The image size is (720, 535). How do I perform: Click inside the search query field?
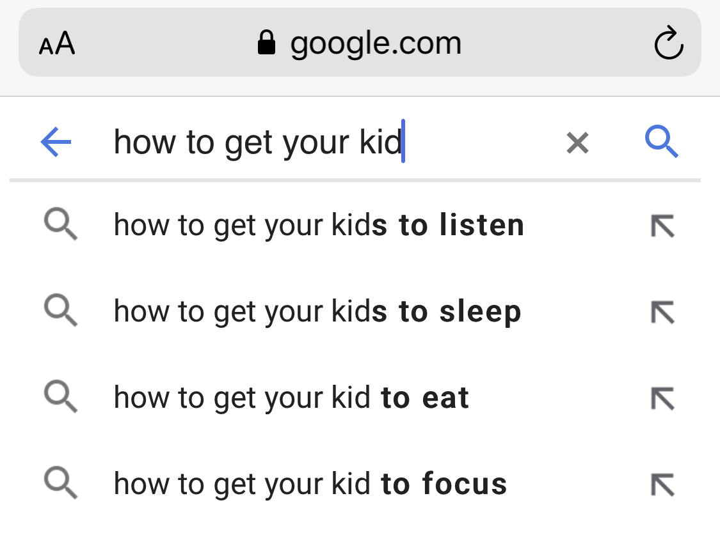(x=320, y=142)
